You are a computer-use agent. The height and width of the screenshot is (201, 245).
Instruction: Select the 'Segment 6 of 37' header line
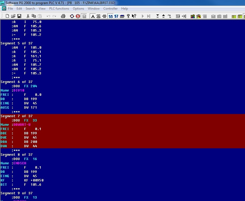coord(17,82)
